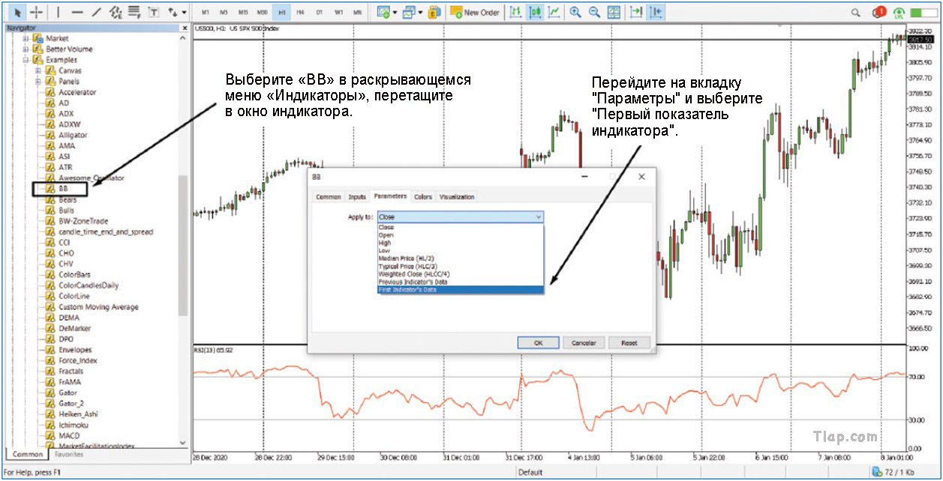This screenshot has height=481, width=943.
Task: Open the Colors tab in BB dialog
Action: (423, 197)
